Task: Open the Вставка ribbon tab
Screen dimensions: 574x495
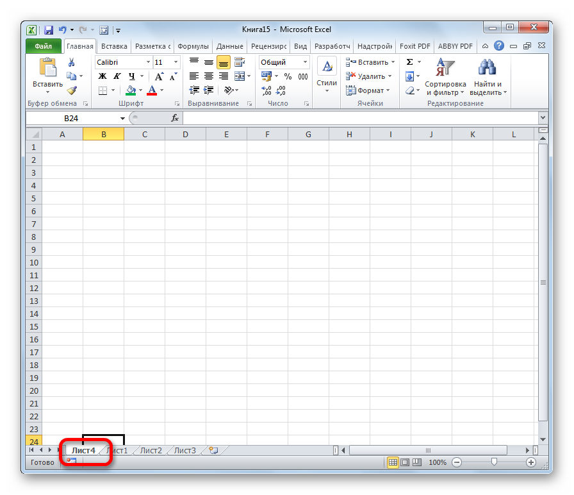Action: (113, 46)
